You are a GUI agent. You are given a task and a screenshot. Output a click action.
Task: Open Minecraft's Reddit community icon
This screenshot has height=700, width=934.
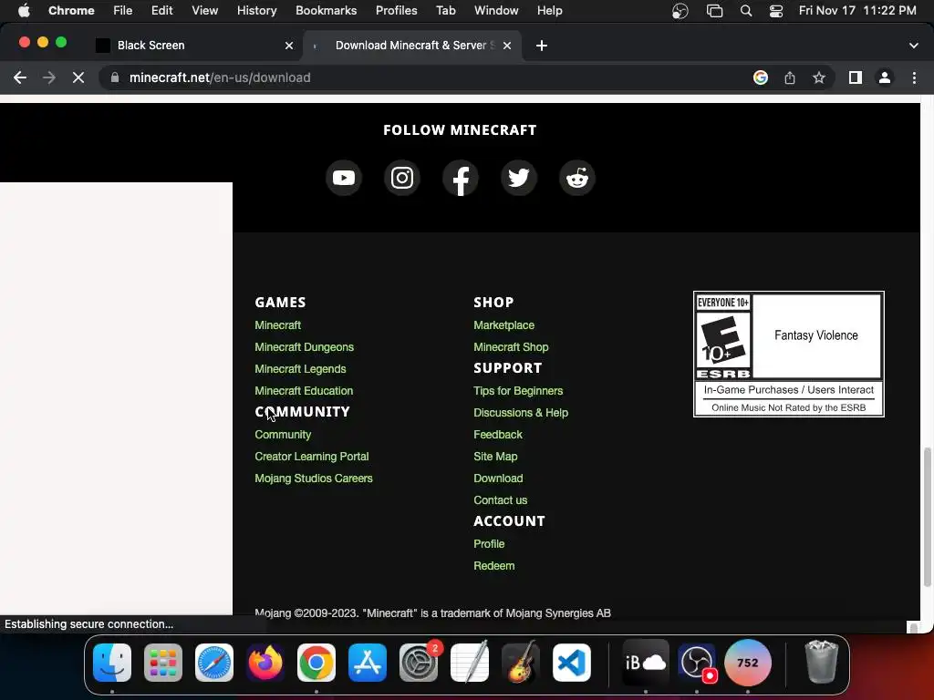pyautogui.click(x=577, y=178)
